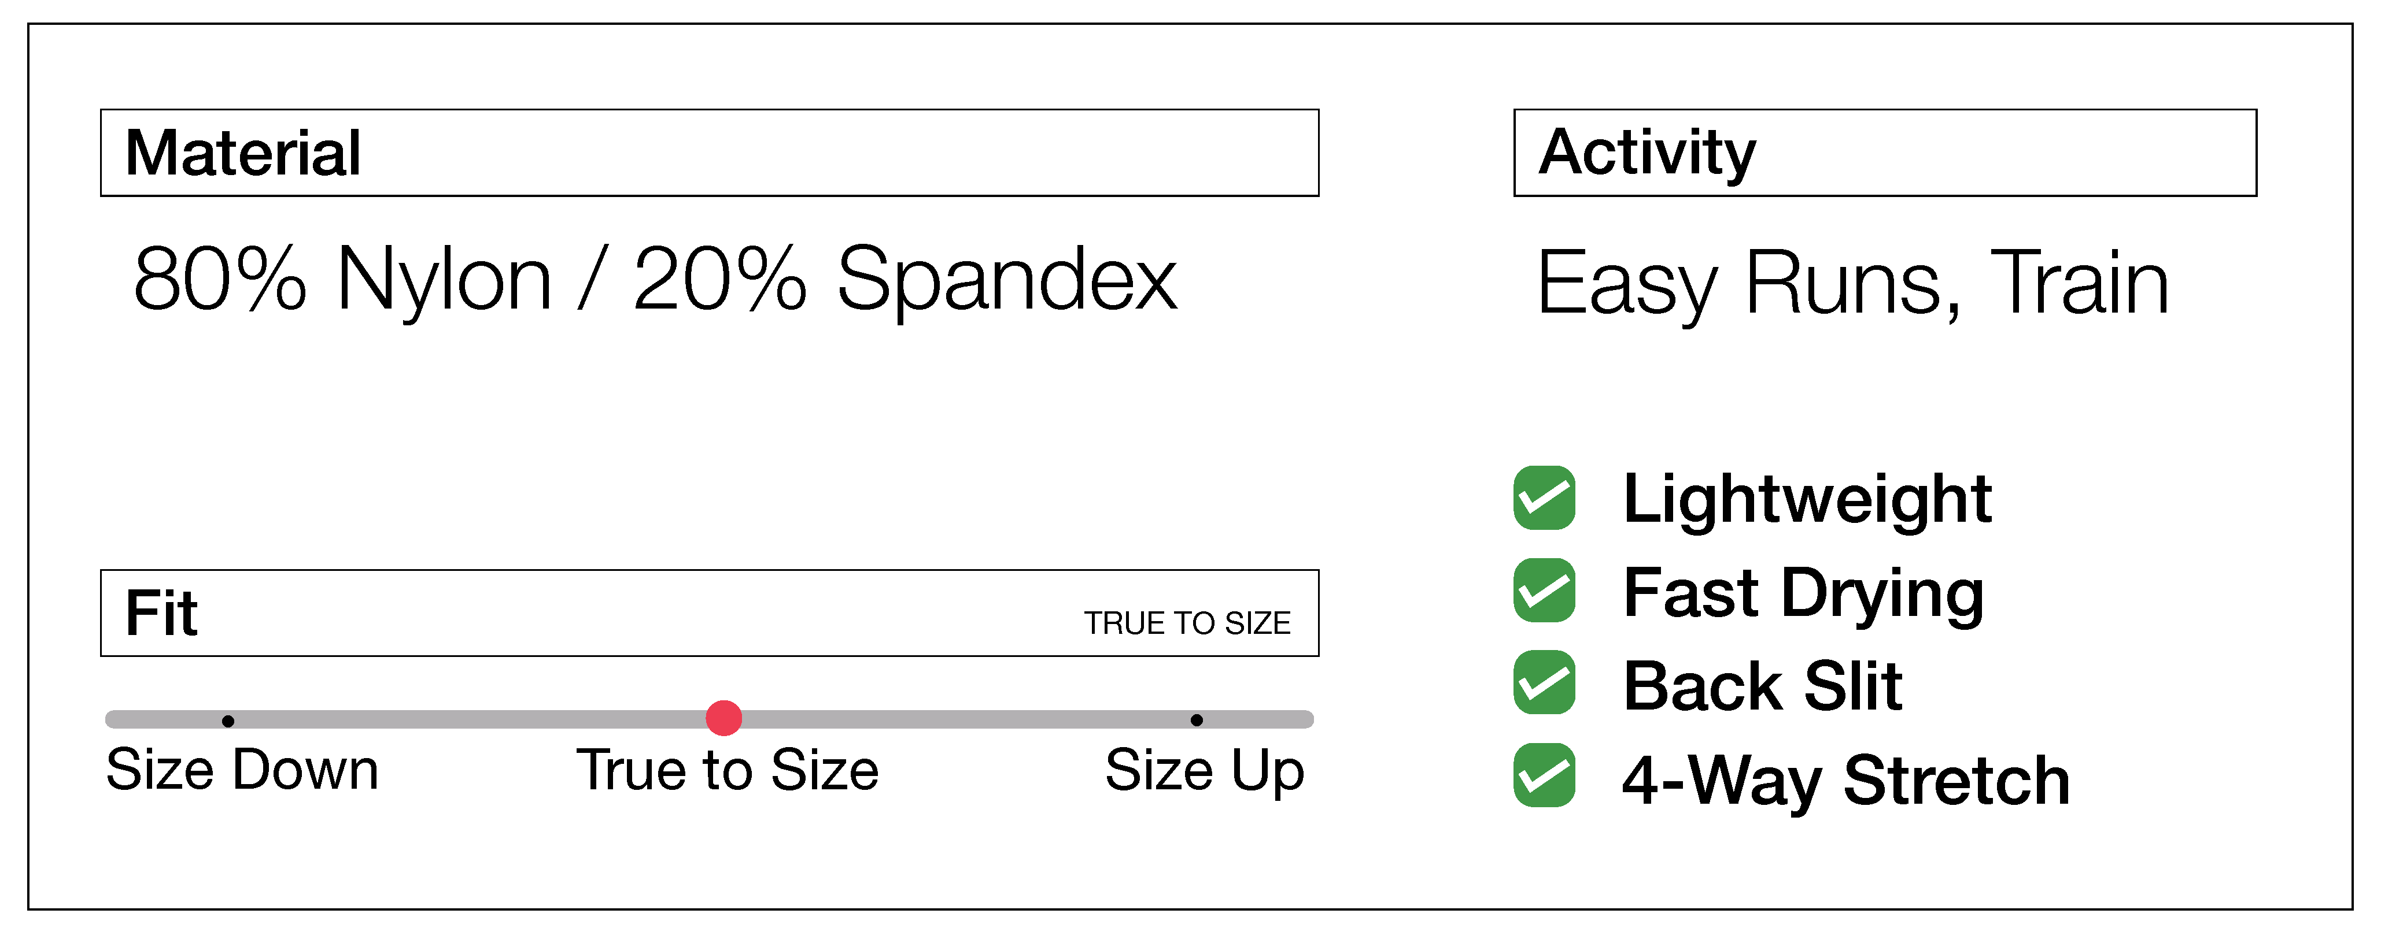This screenshot has height=932, width=2381.
Task: Toggle the Fast Drying green checkbox
Action: [x=1544, y=591]
